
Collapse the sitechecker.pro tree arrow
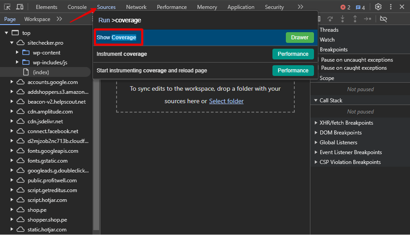coord(12,42)
